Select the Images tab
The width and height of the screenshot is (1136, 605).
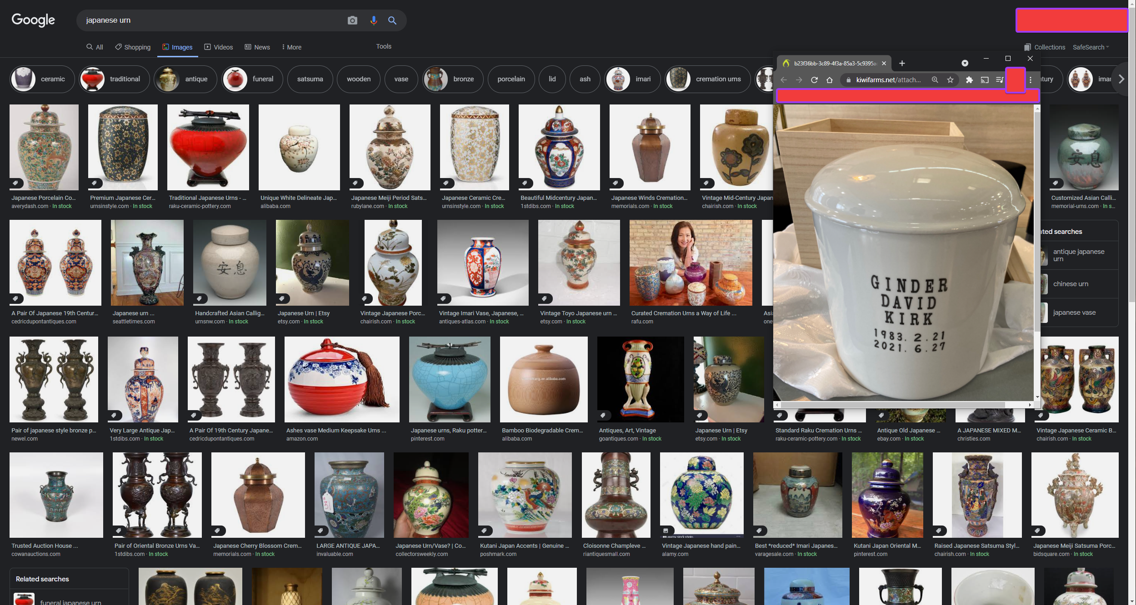tap(177, 47)
